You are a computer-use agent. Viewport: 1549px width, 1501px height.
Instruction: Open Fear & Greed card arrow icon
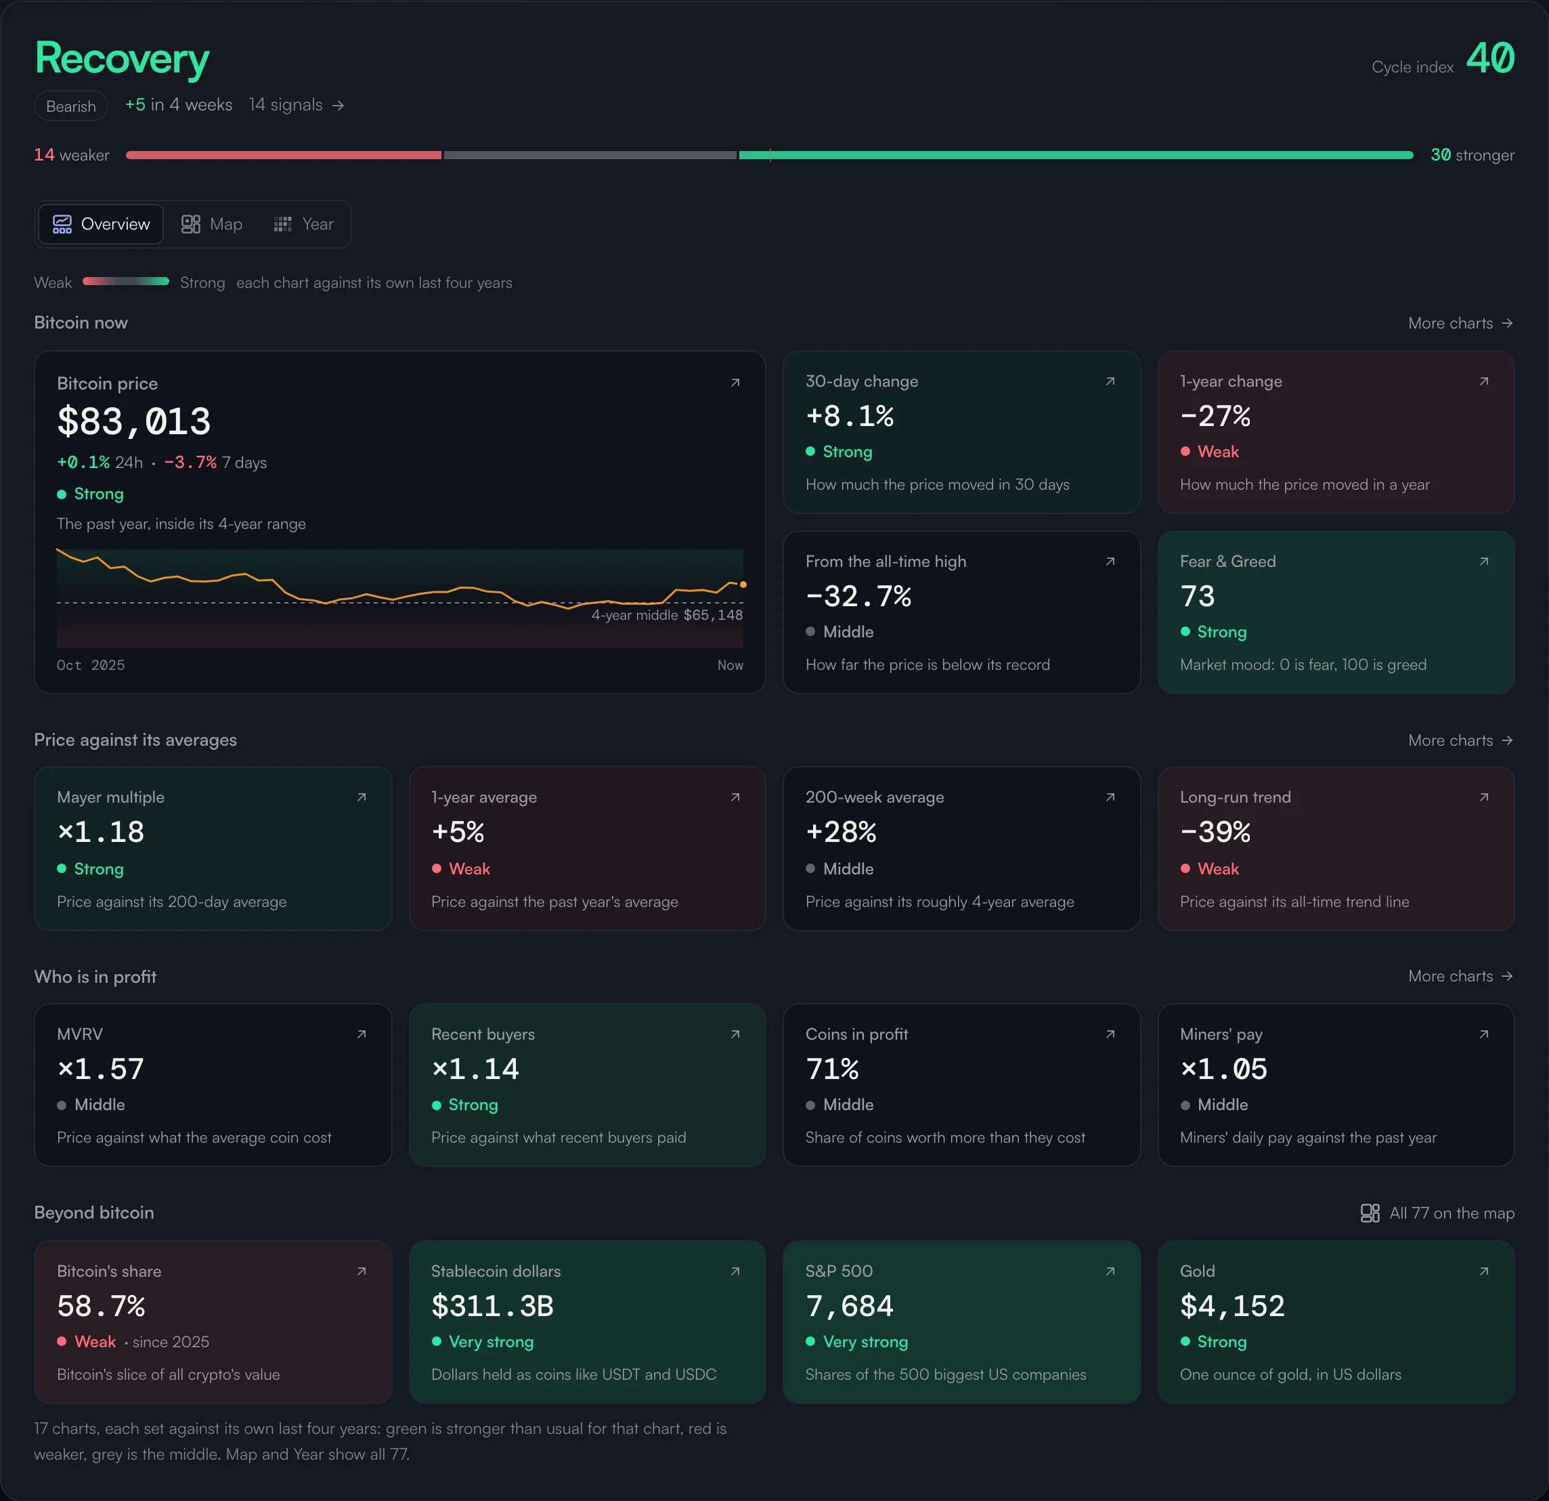tap(1483, 562)
